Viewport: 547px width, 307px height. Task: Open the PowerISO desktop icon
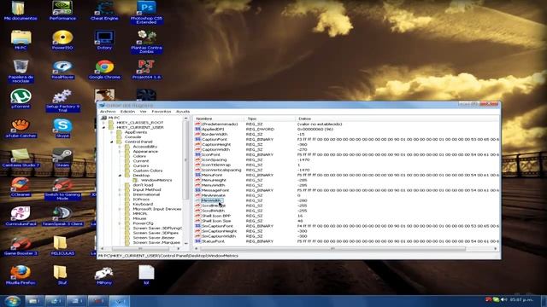pos(62,39)
